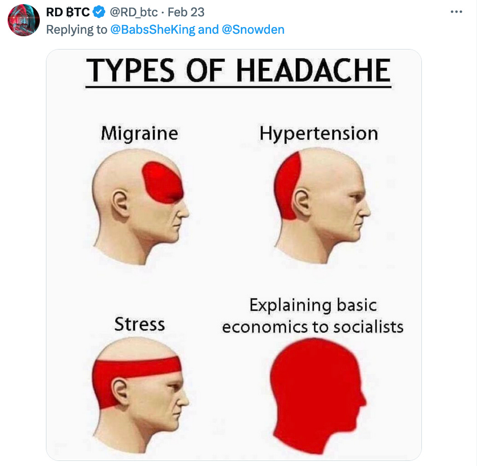The height and width of the screenshot is (466, 477).
Task: Open the RD BTC display name
Action: (x=68, y=12)
